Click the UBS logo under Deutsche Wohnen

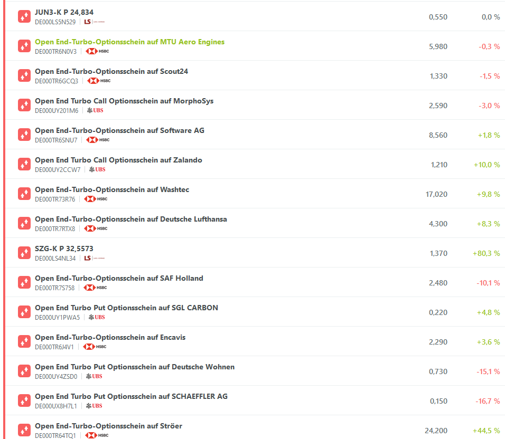95,376
